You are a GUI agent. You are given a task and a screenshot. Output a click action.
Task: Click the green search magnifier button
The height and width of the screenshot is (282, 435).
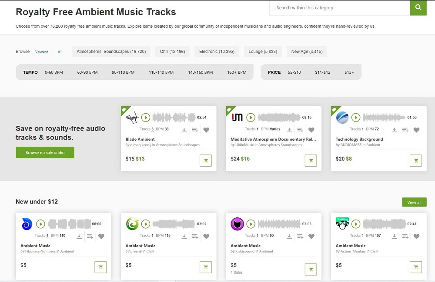tap(418, 7)
